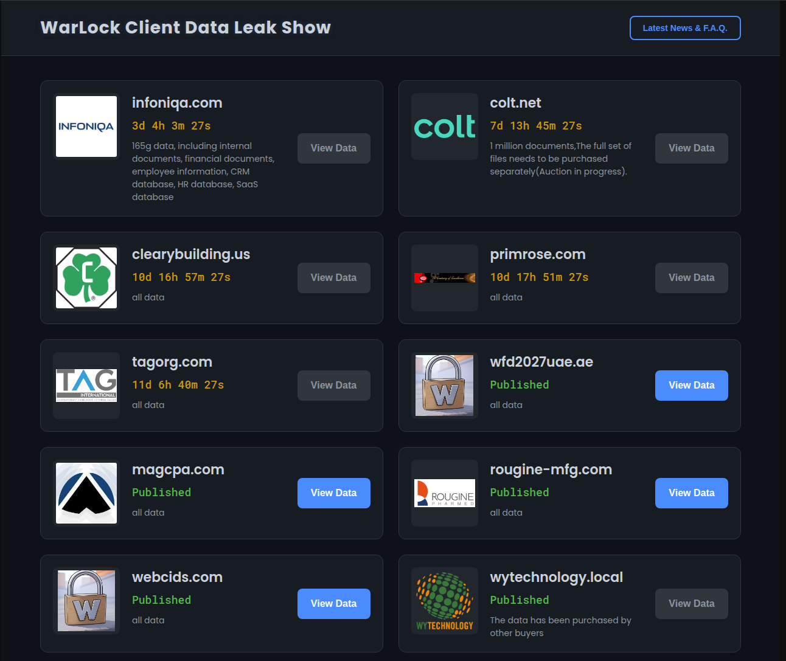This screenshot has width=786, height=661.
Task: Click the magcpa.com arrow logo
Action: coord(86,493)
